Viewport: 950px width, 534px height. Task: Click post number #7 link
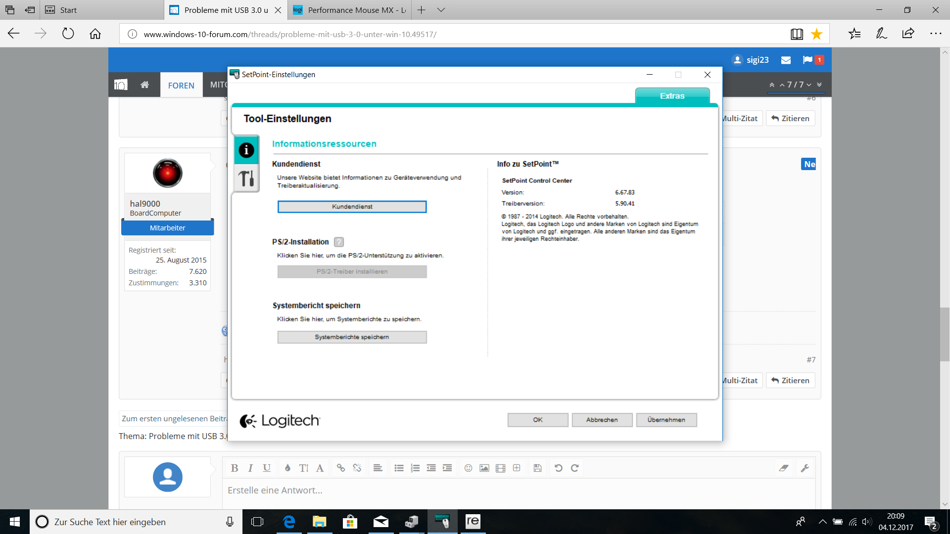811,359
